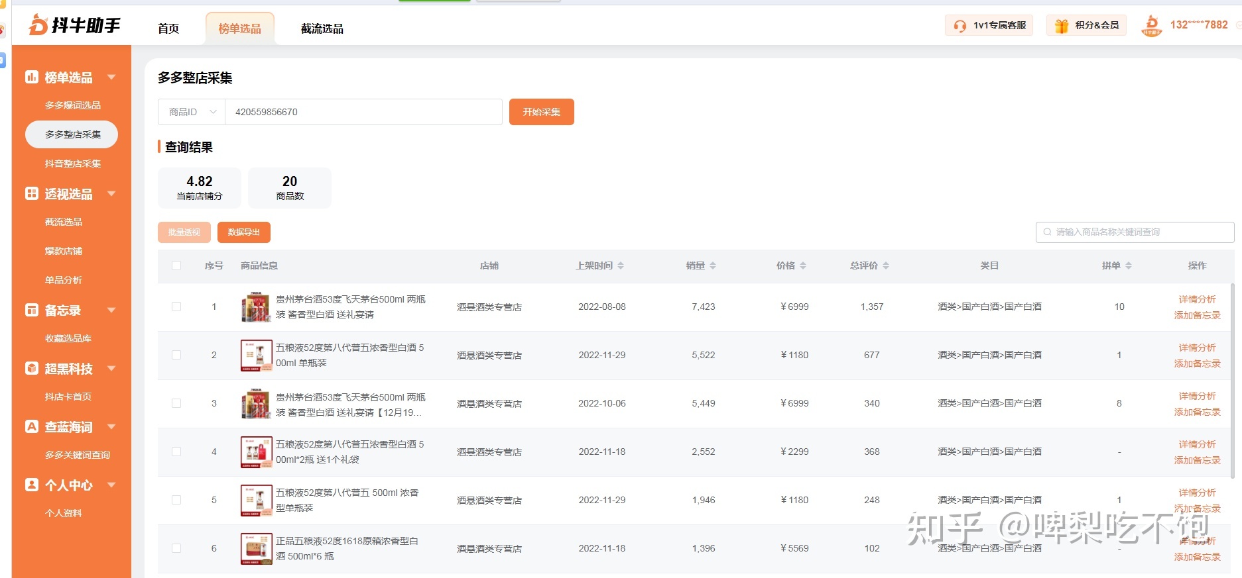Collapse the 超黑科技 sidebar group arrow
The width and height of the screenshot is (1242, 578).
tap(111, 368)
